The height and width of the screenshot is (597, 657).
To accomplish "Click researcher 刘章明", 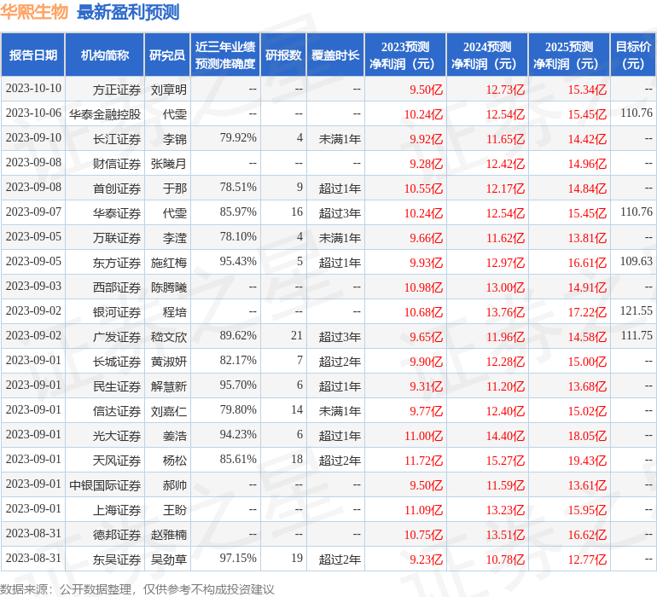I will point(168,90).
